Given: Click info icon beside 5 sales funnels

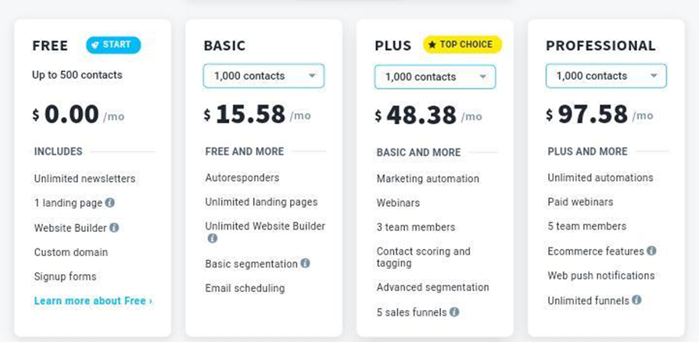Looking at the screenshot, I should pyautogui.click(x=453, y=312).
